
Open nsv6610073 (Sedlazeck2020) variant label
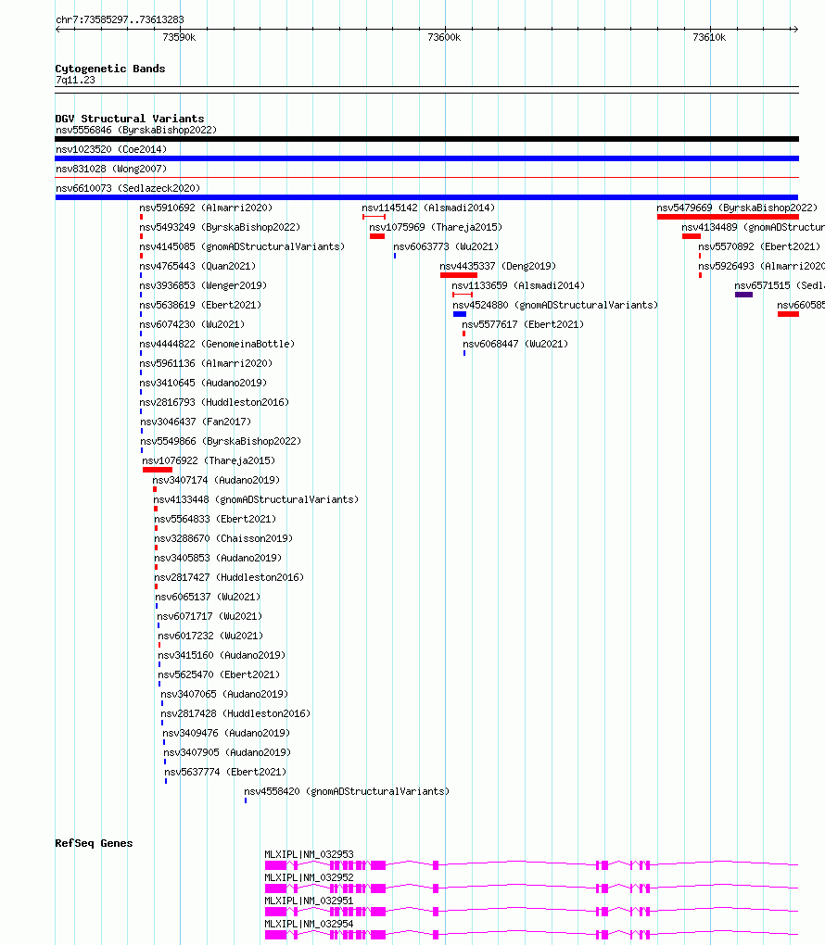click(128, 188)
